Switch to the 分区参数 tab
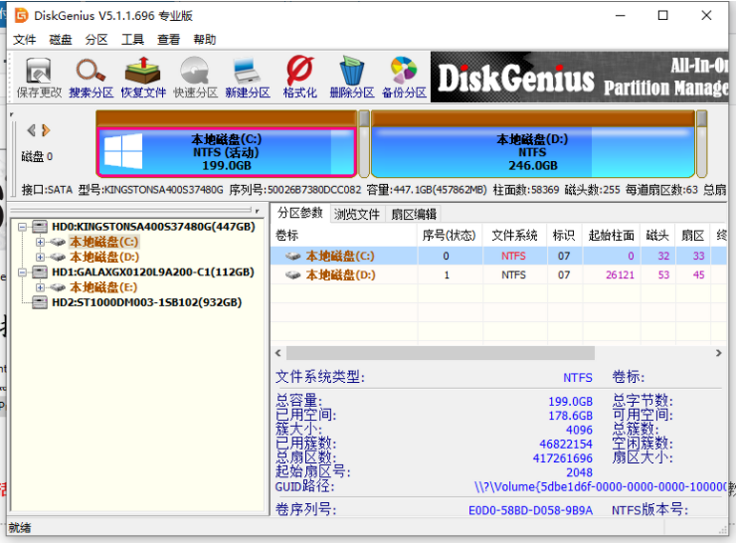Viewport: 738px width, 544px height. pos(299,213)
